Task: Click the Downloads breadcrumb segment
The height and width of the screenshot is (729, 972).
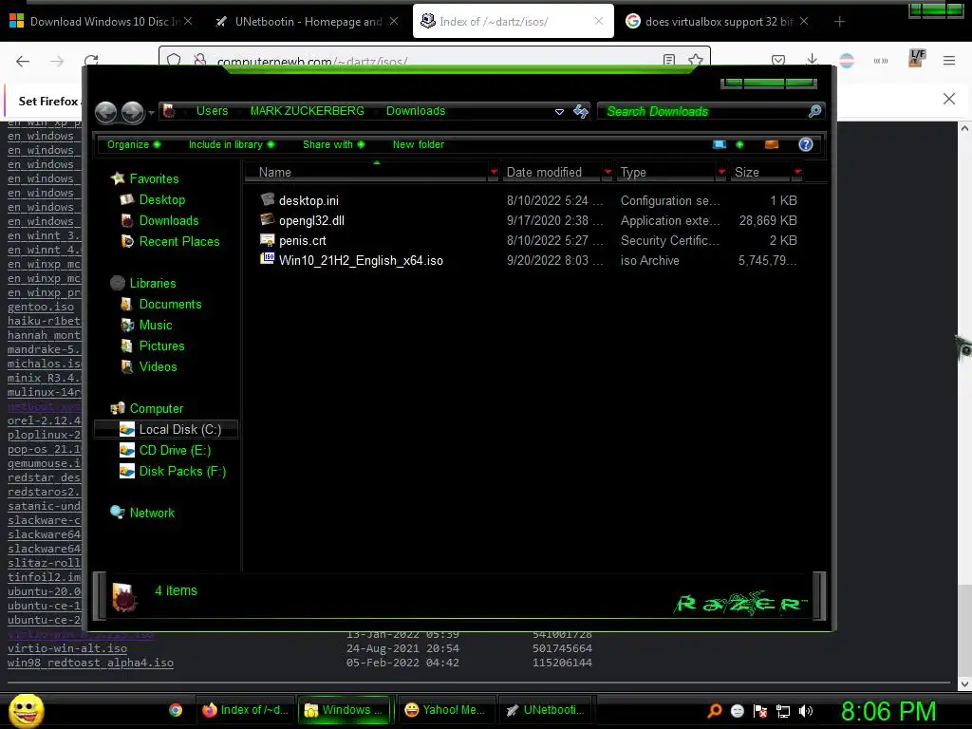Action: click(416, 111)
